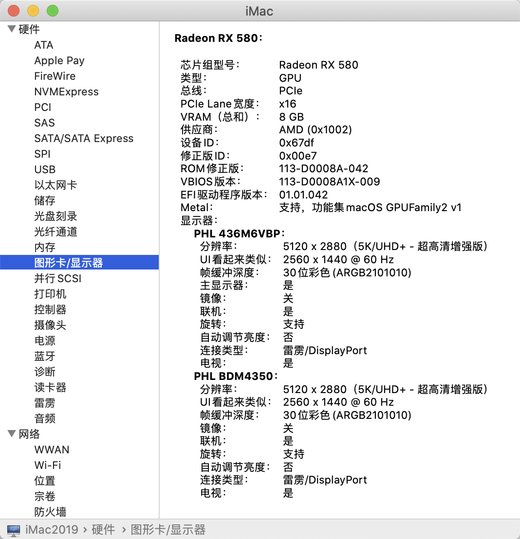Click the PCIe lane width x16
This screenshot has width=520, height=539.
pyautogui.click(x=288, y=104)
